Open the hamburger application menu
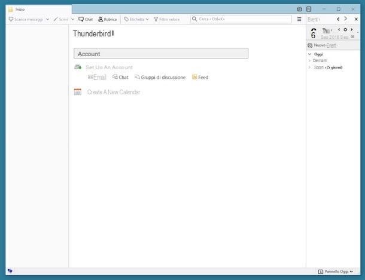The image size is (365, 280). (299, 19)
